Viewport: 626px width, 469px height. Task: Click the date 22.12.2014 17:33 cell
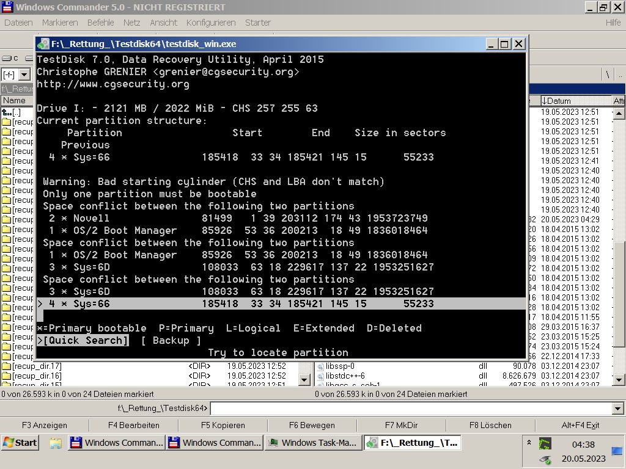[570, 356]
